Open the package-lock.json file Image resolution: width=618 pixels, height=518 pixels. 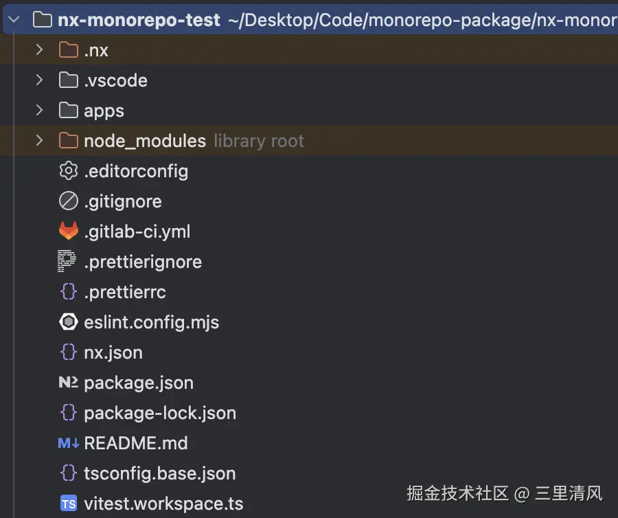click(160, 413)
